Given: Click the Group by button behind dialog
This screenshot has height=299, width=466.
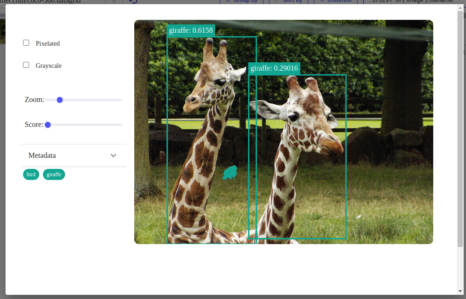Looking at the screenshot, I should [242, 1].
